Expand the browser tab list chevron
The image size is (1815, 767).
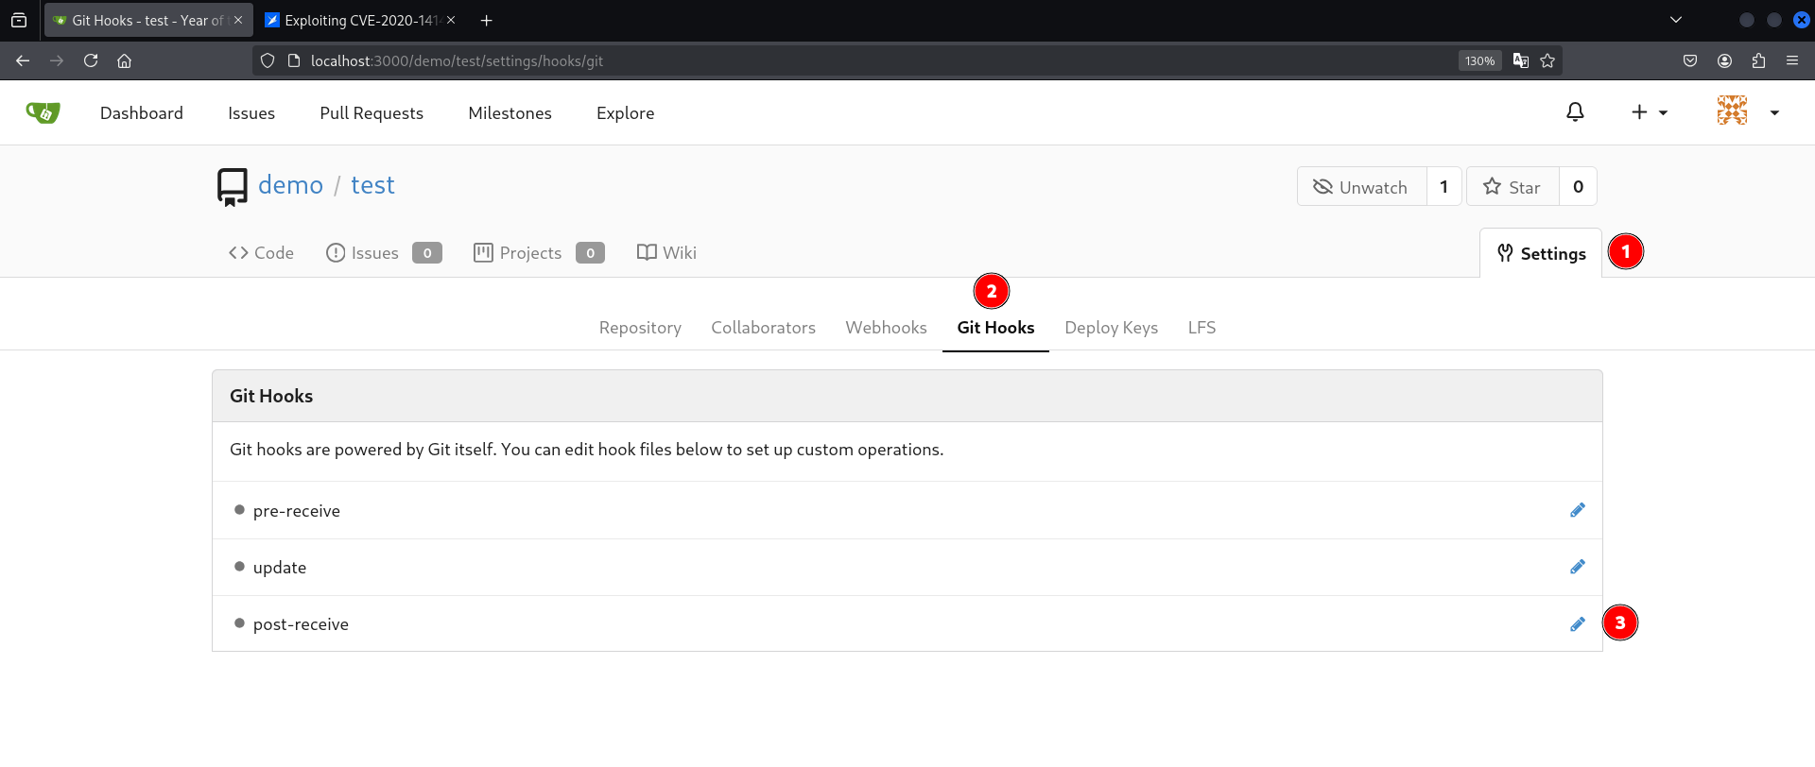(1676, 20)
